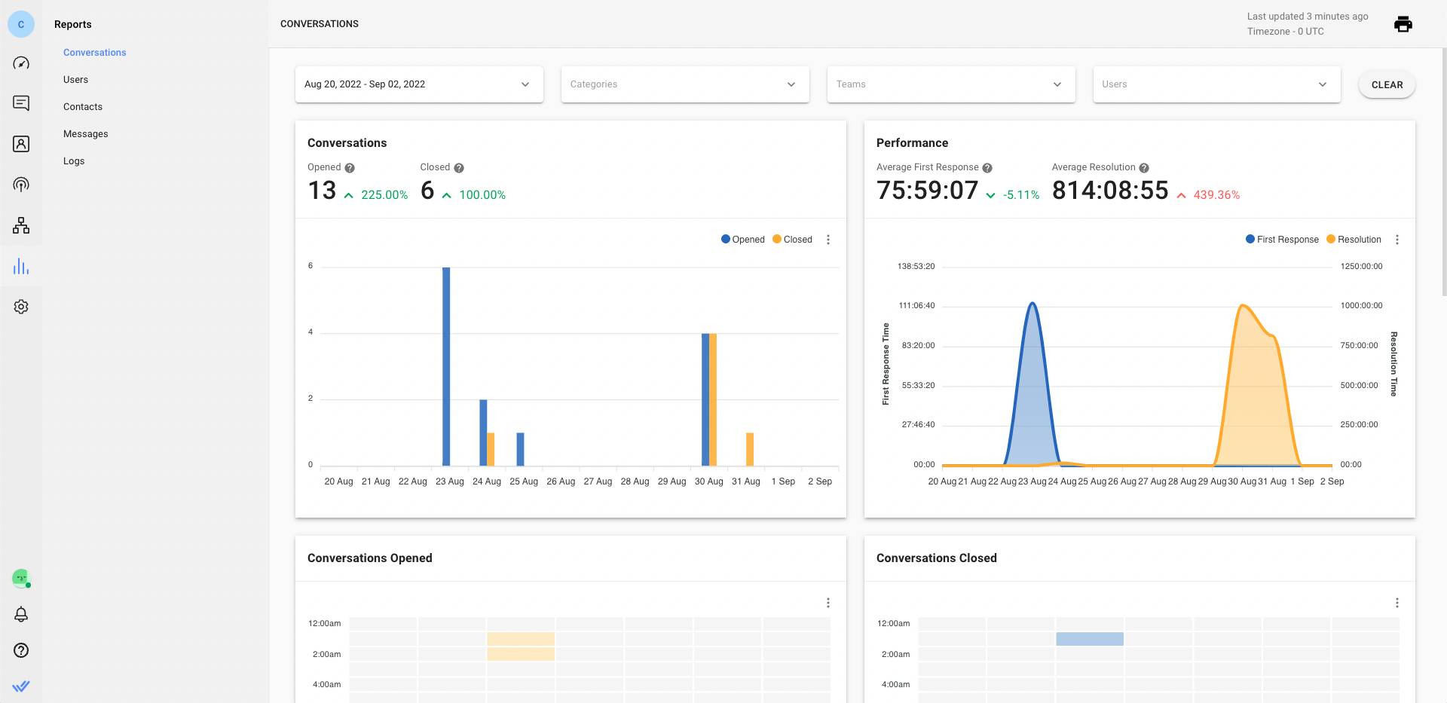The width and height of the screenshot is (1447, 703).
Task: Show help tooltip for Average Resolution
Action: point(1144,168)
